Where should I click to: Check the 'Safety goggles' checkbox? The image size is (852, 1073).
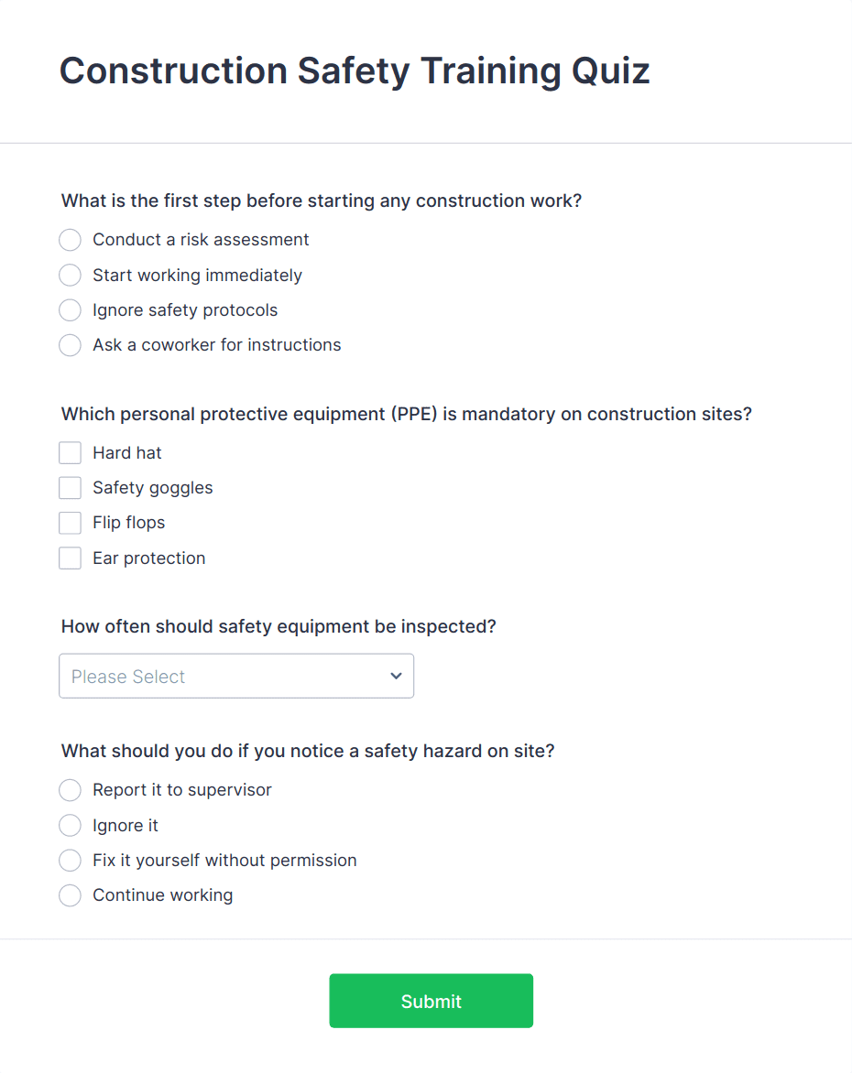[70, 487]
